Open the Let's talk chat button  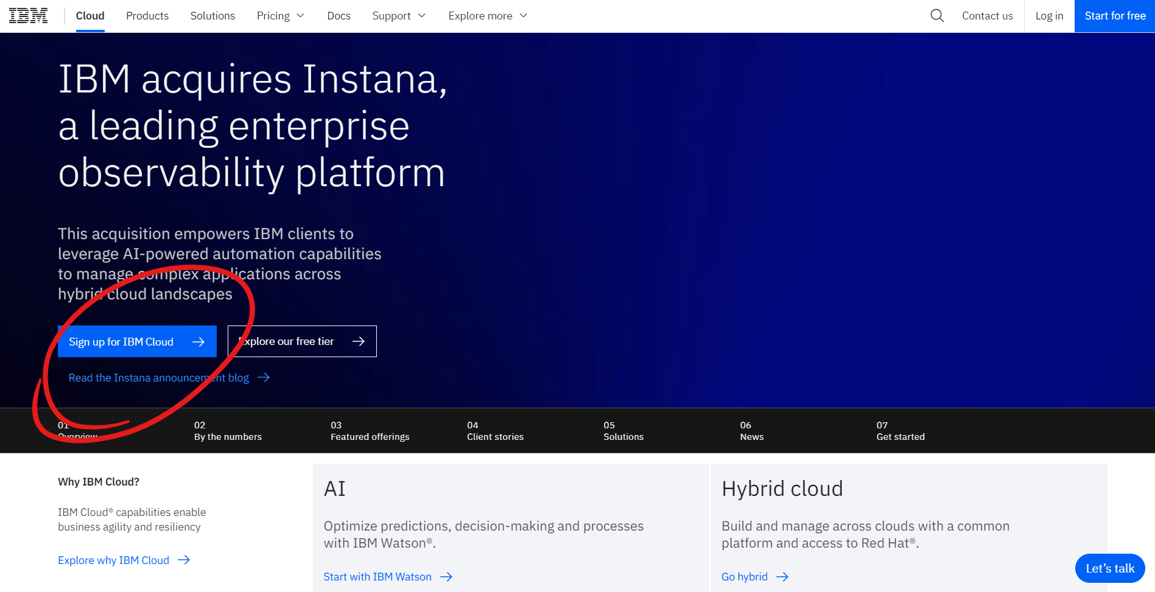point(1110,568)
